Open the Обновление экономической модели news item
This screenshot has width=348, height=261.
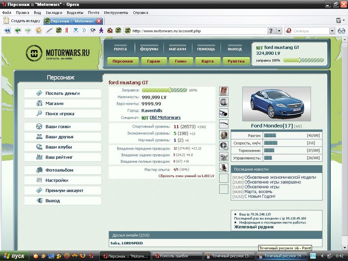pos(280,177)
